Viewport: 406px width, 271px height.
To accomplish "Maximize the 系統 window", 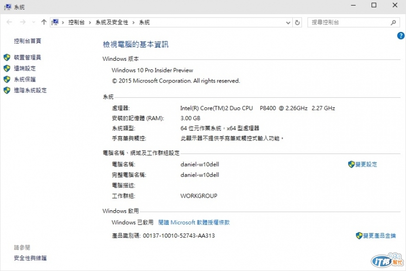I will [374, 5].
